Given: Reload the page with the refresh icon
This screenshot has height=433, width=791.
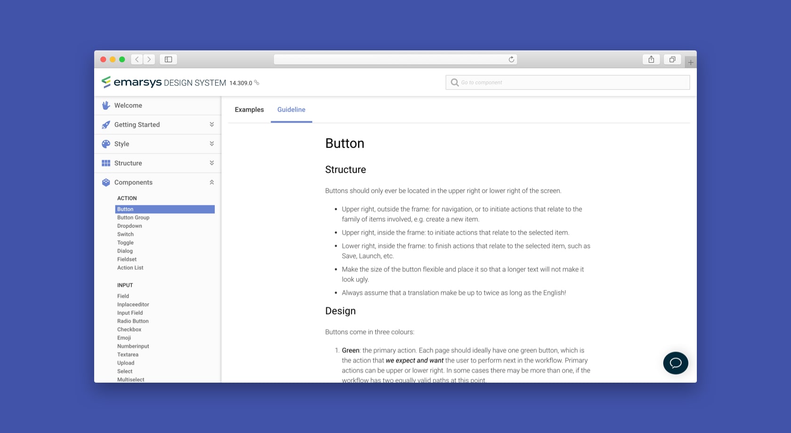Looking at the screenshot, I should 511,59.
